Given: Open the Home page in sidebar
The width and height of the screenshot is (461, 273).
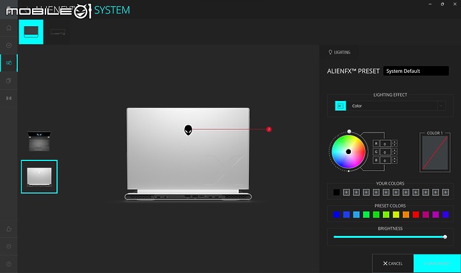Looking at the screenshot, I should [x=9, y=28].
